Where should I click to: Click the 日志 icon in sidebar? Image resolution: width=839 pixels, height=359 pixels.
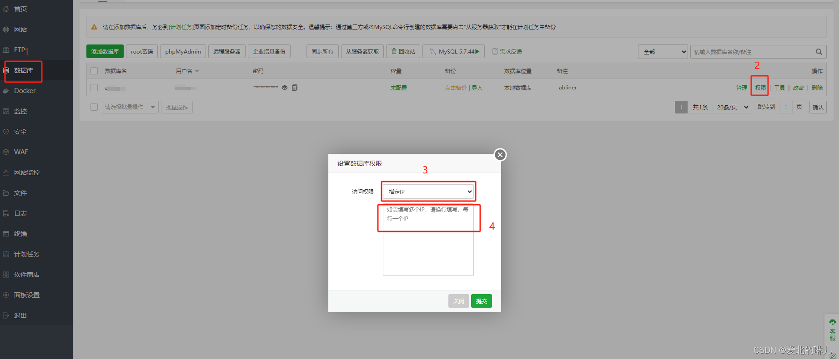[x=6, y=213]
